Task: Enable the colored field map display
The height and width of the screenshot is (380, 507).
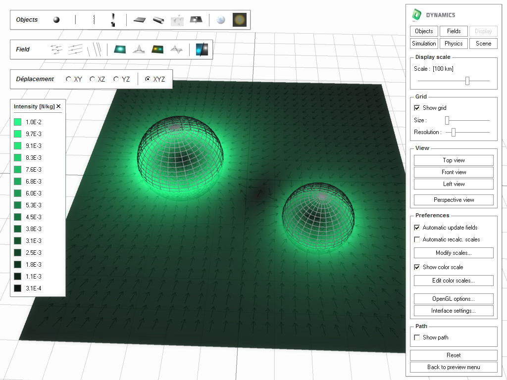Action: [119, 49]
